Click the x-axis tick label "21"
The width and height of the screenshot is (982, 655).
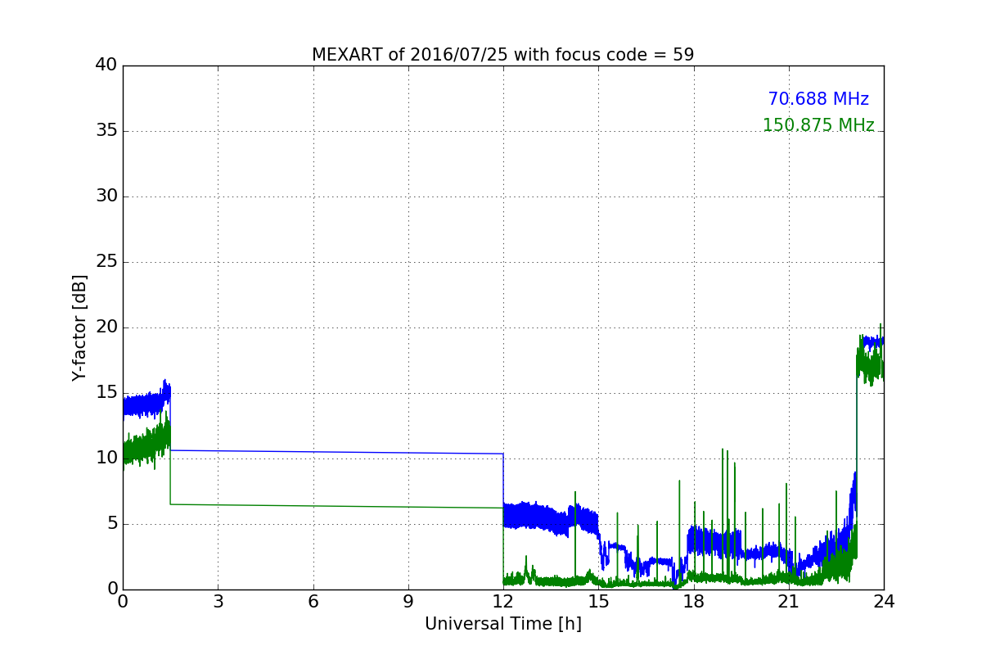click(789, 602)
